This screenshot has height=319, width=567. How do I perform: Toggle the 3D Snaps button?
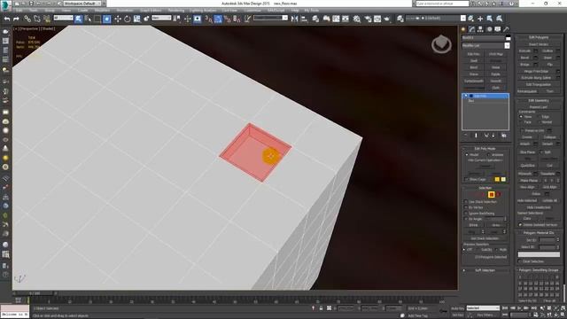(209, 19)
